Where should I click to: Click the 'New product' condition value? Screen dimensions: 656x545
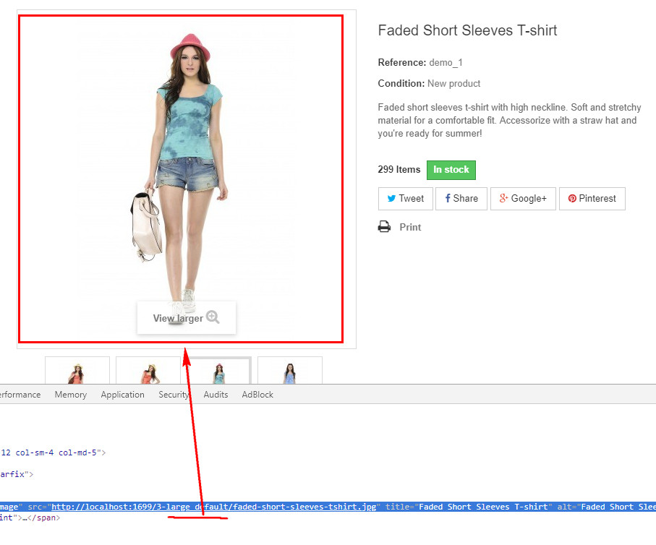(454, 84)
